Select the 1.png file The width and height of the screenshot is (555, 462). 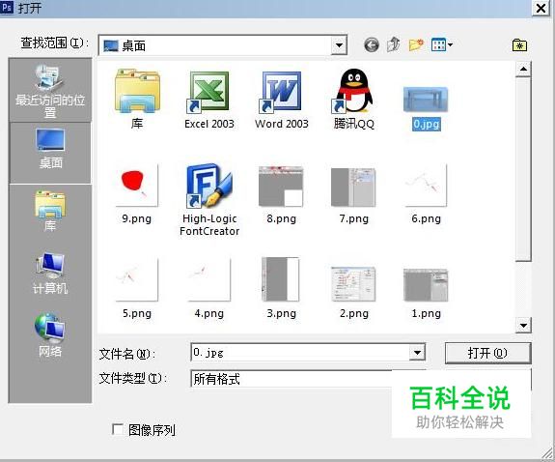tap(427, 294)
